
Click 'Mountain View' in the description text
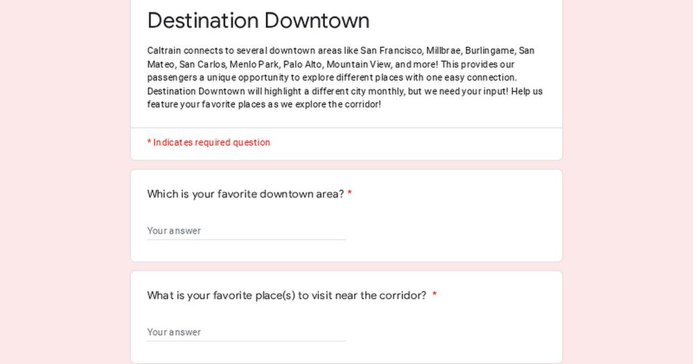[358, 64]
